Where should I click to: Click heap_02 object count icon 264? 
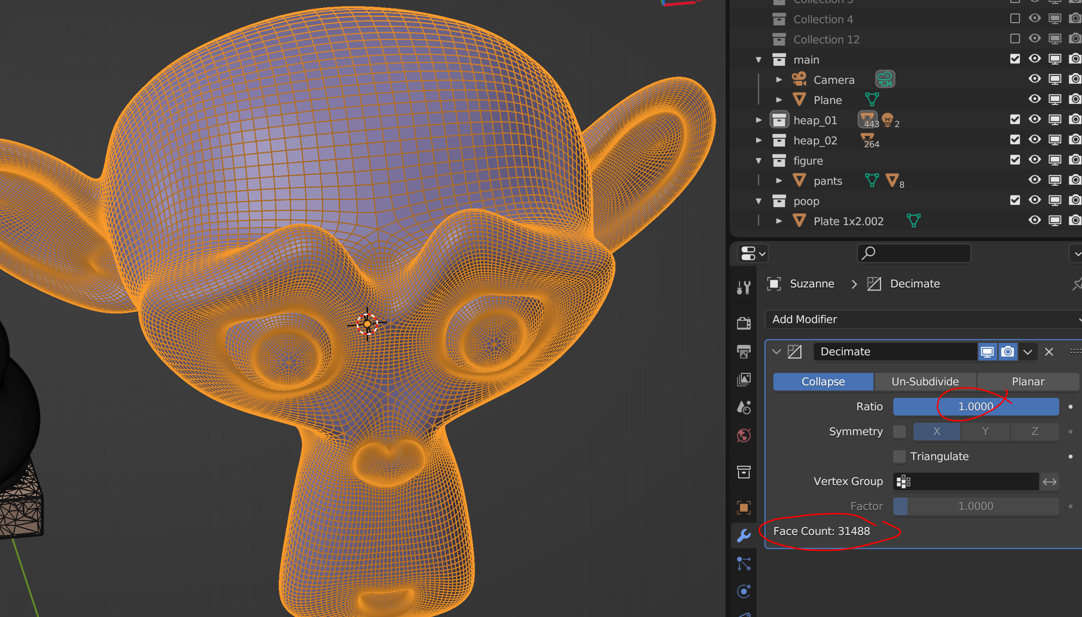tap(869, 140)
